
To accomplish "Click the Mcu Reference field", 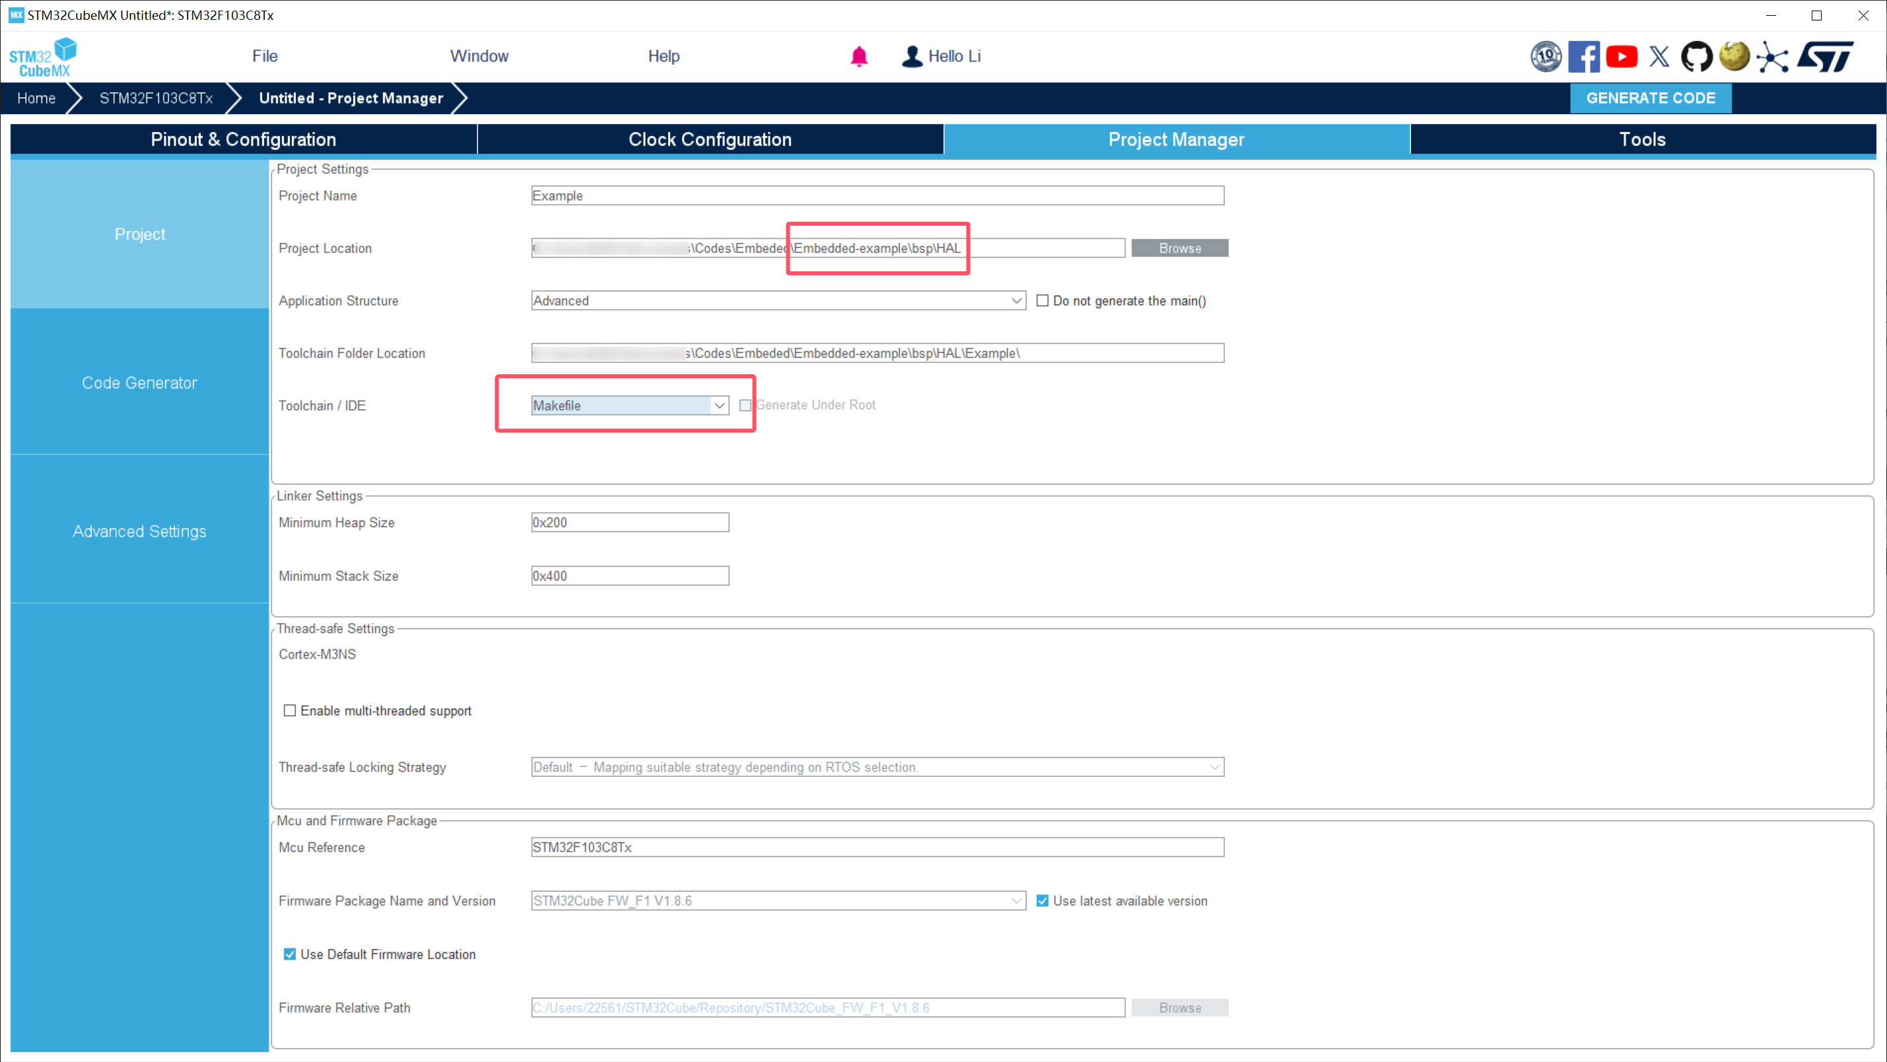I will (877, 847).
